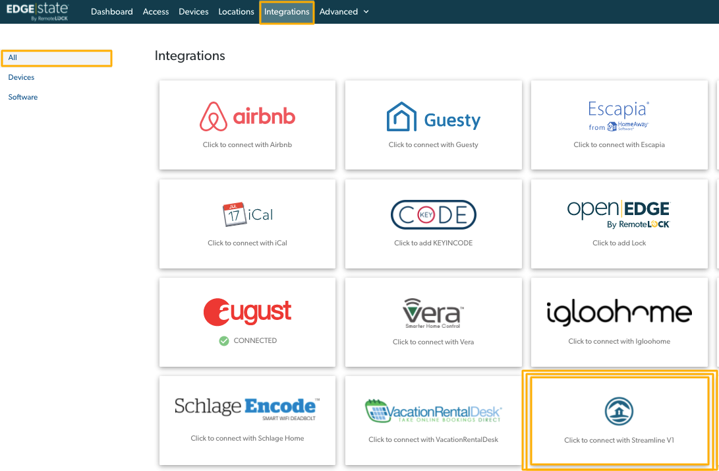Click the iCal calendar icon
The height and width of the screenshot is (471, 719).
click(x=233, y=214)
